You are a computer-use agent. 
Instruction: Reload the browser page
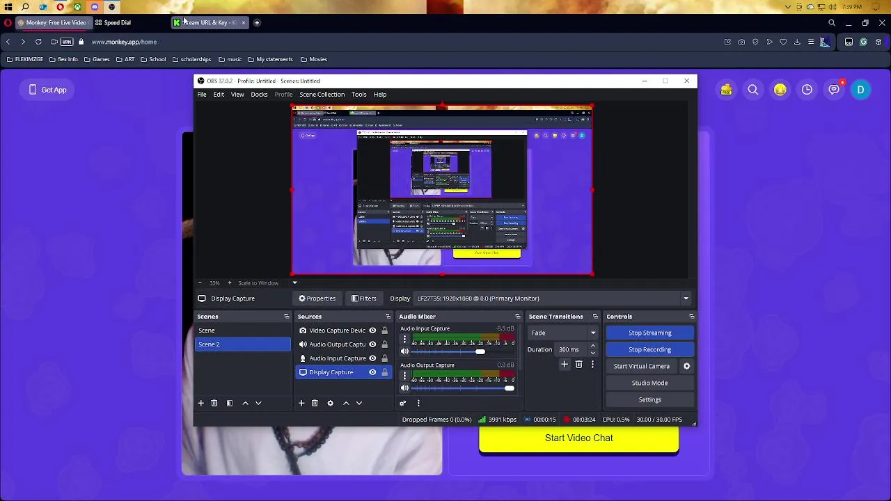point(38,42)
